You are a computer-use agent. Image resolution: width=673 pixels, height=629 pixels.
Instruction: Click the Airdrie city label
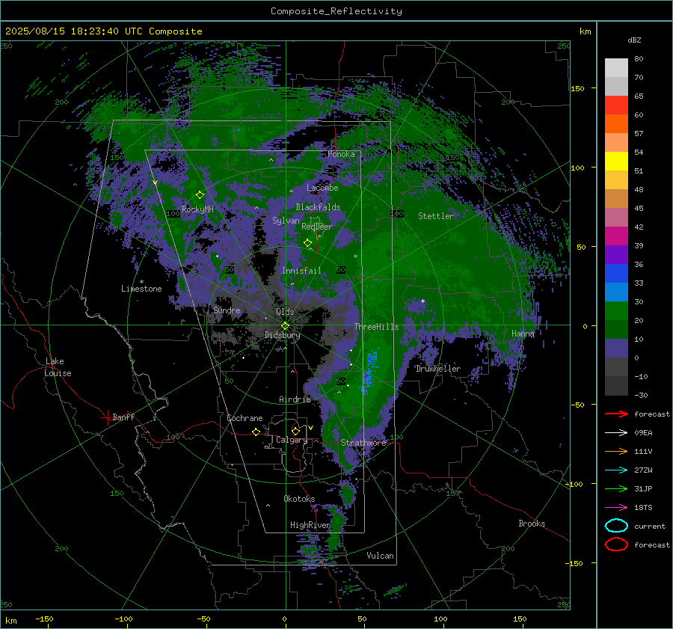295,399
